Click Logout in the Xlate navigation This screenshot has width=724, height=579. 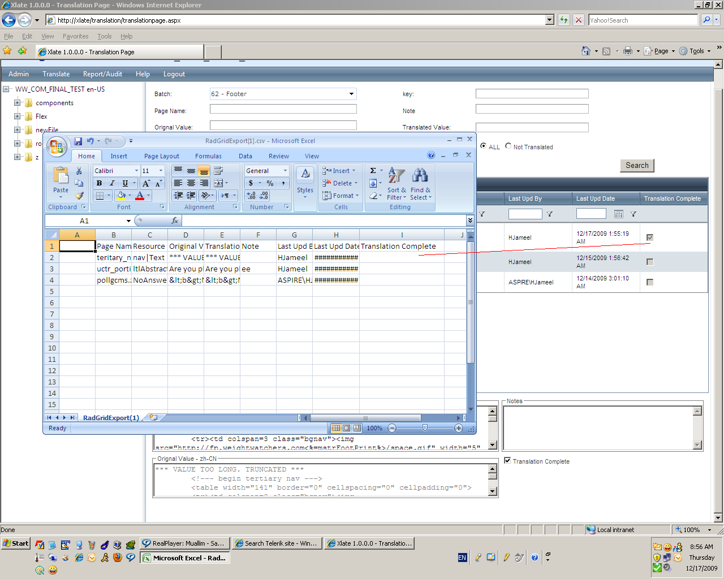(x=174, y=74)
